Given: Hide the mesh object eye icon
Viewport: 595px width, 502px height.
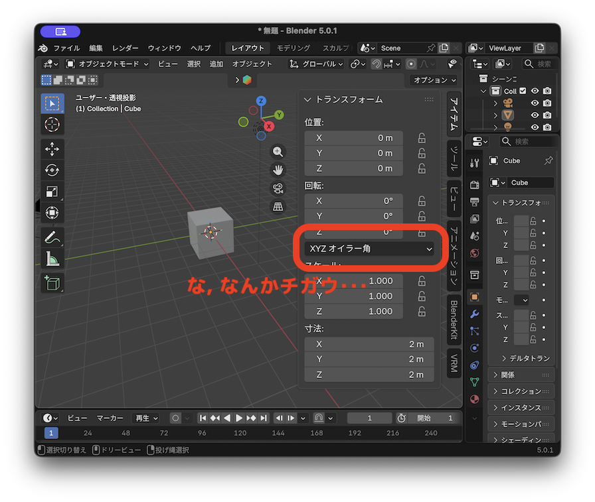Looking at the screenshot, I should tap(535, 115).
